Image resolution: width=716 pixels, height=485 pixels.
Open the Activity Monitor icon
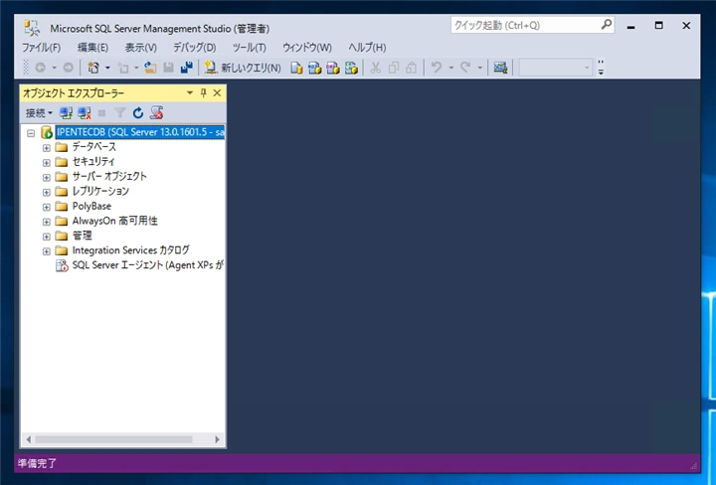pyautogui.click(x=500, y=68)
